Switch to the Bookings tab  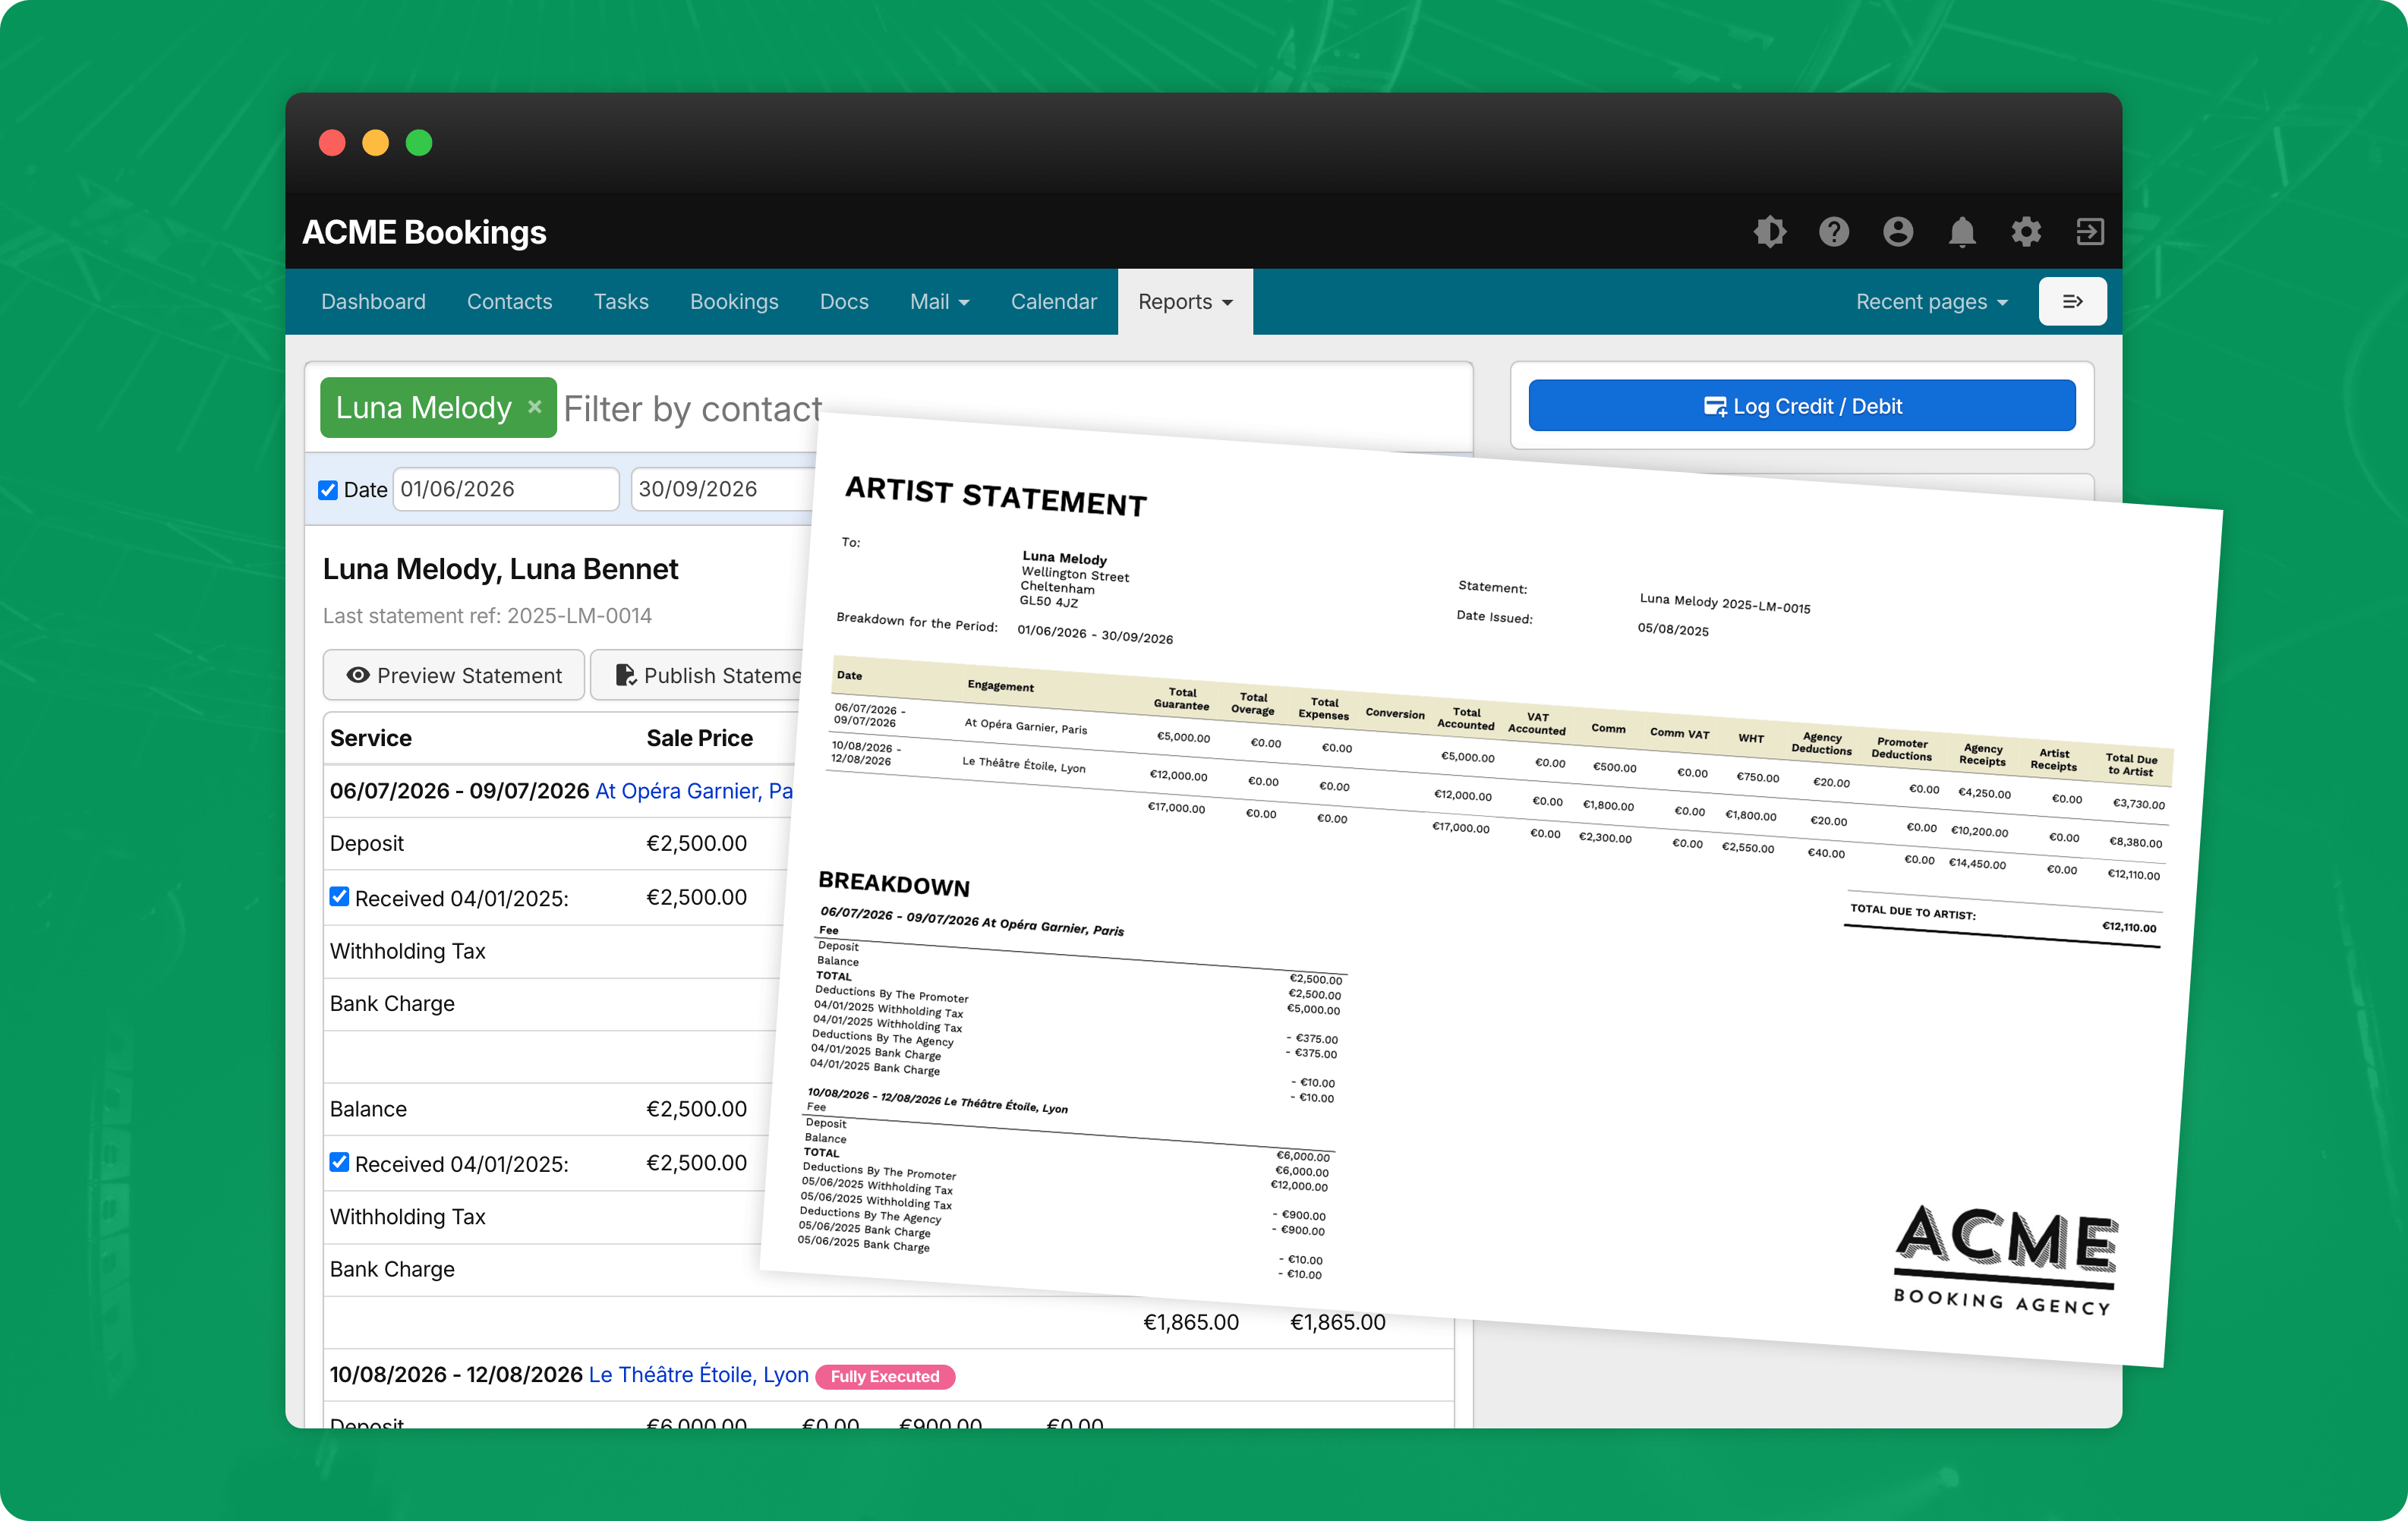tap(733, 301)
